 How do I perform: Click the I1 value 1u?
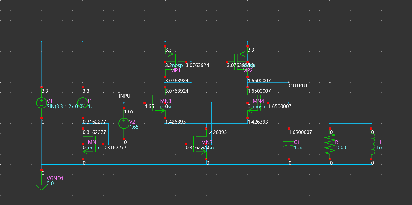(91, 106)
